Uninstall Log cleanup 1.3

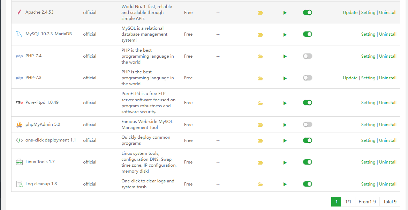click(x=388, y=184)
